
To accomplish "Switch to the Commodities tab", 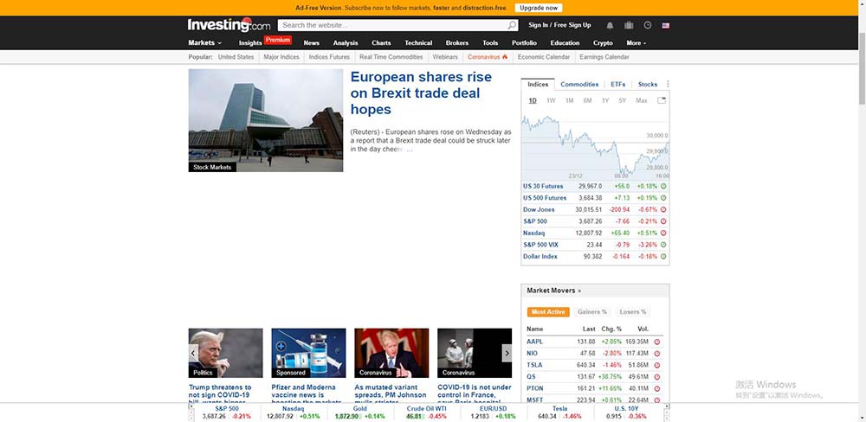I will [x=579, y=84].
